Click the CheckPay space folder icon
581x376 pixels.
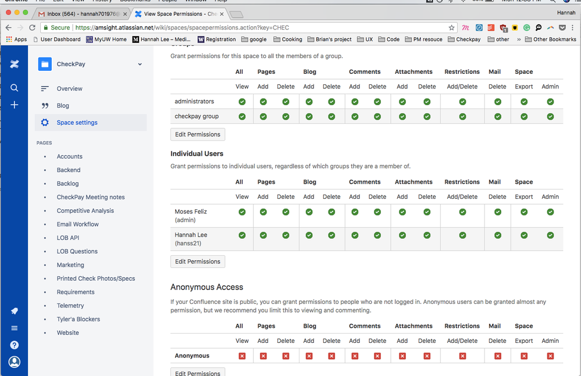click(45, 64)
